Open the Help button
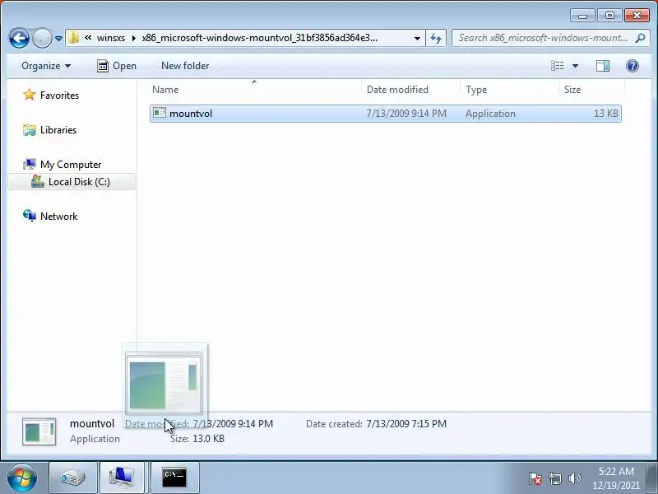The height and width of the screenshot is (494, 658). (632, 66)
